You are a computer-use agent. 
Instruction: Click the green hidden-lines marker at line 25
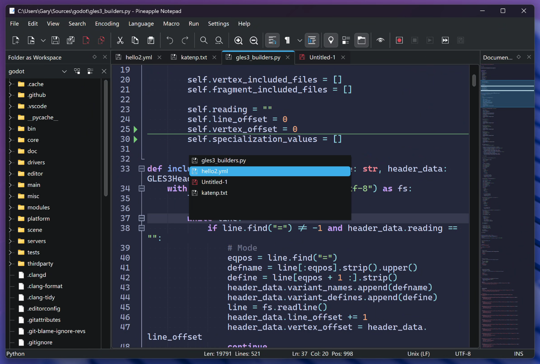135,129
